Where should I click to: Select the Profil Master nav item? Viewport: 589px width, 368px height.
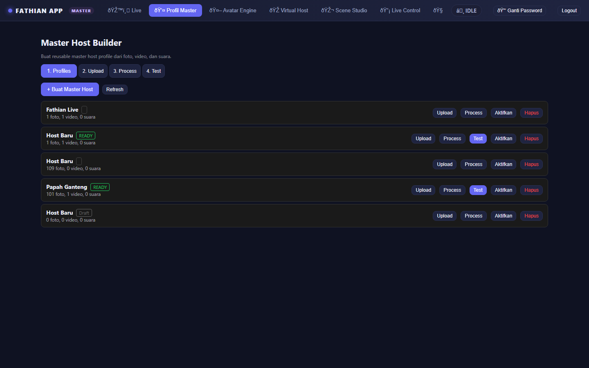[175, 11]
